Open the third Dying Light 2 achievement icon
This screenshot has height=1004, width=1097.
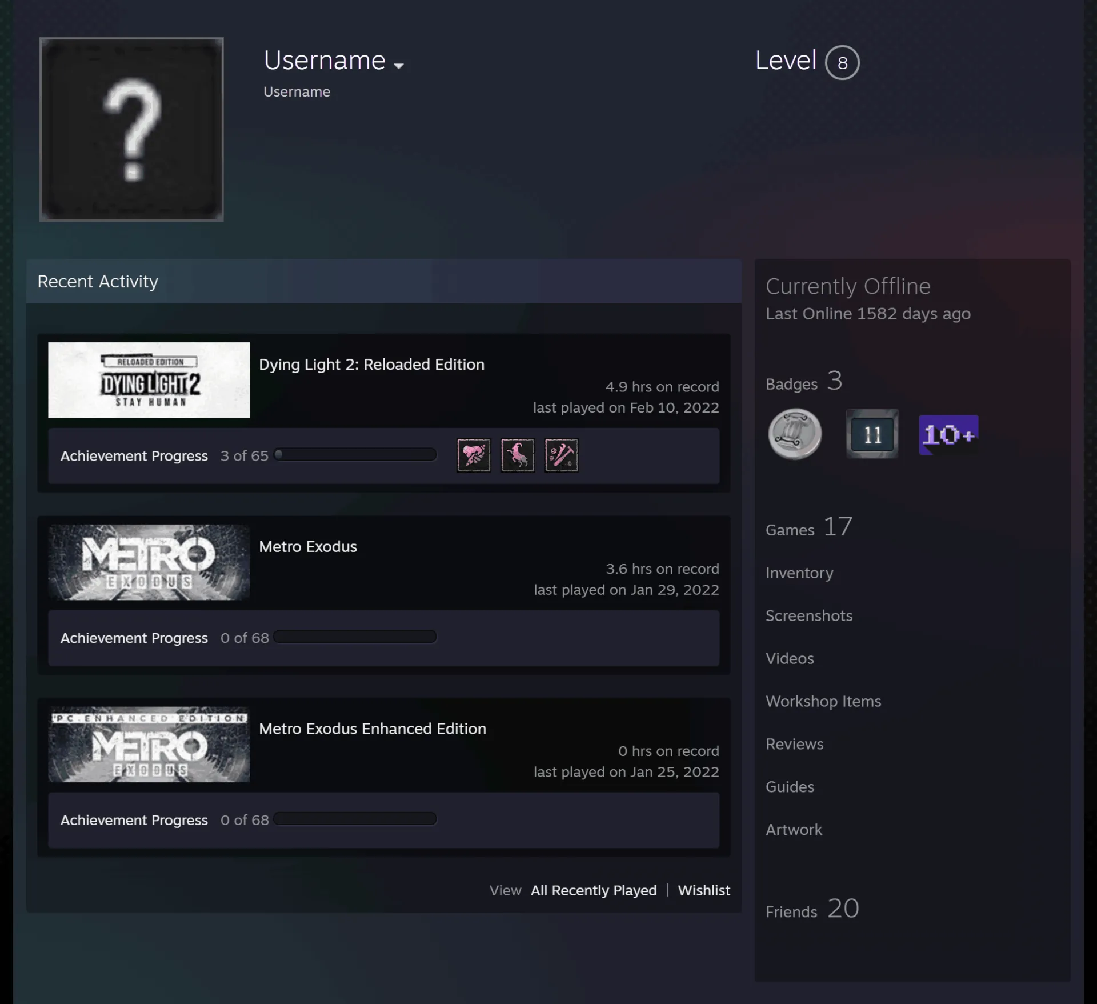coord(562,455)
